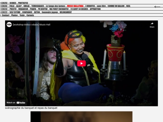Open the PHOTOLYSE project

(x=23, y=3)
